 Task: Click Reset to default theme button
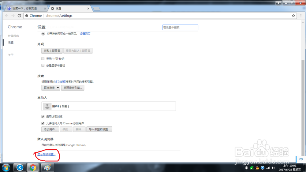point(78,51)
